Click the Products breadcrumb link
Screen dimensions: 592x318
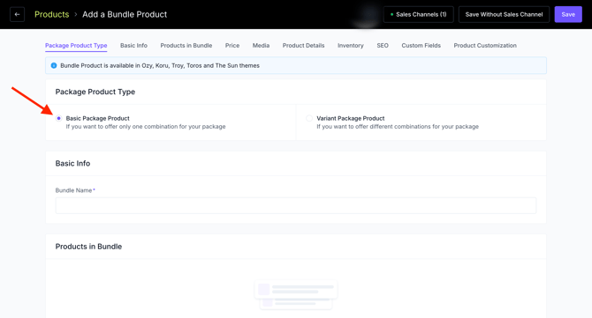(x=52, y=14)
